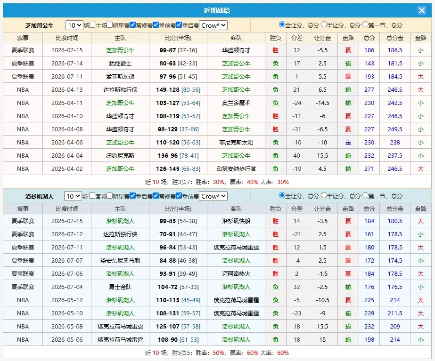Click 菲尼克斯太阳 away team on 2026-04-06
435x361 pixels.
(x=236, y=143)
